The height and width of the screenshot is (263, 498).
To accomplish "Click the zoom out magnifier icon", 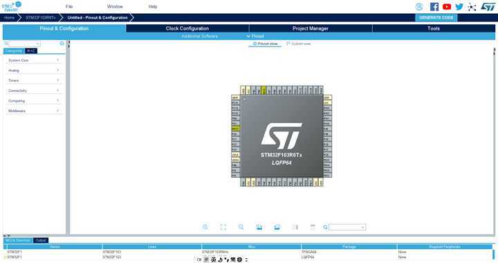I will click(x=241, y=227).
